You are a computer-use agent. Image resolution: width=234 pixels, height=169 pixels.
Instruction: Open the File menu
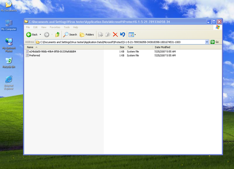coord(28,27)
